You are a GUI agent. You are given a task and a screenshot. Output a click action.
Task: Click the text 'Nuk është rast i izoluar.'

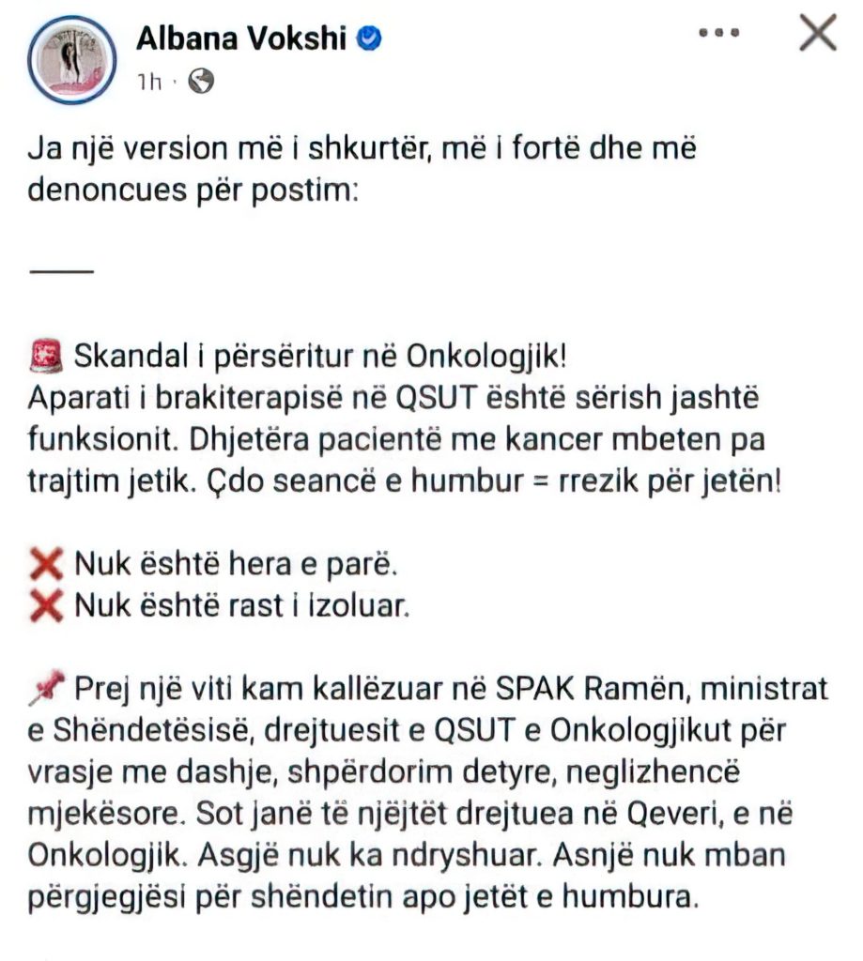point(241,607)
